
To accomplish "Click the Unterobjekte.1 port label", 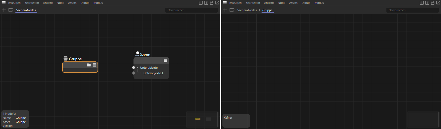I will pos(153,73).
